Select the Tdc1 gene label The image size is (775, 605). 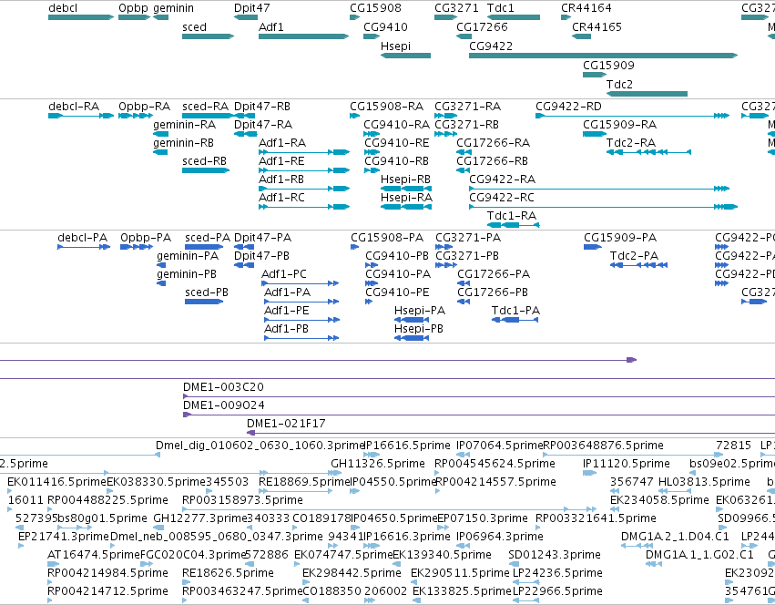coord(501,8)
